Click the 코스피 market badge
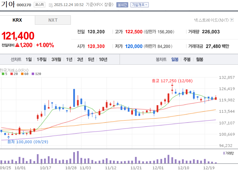238x175 pixels. pos(40,5)
